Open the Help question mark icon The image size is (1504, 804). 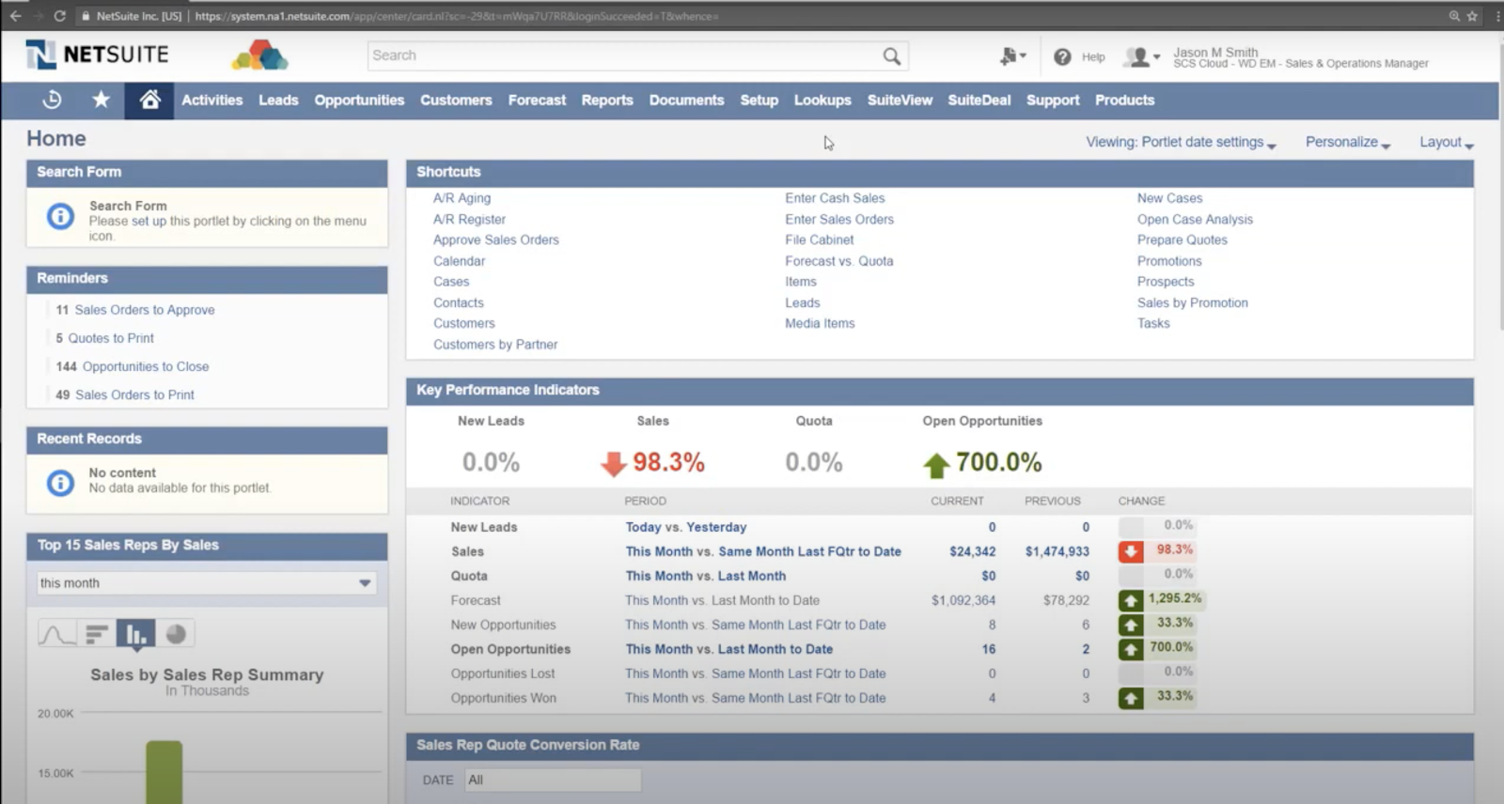tap(1062, 57)
